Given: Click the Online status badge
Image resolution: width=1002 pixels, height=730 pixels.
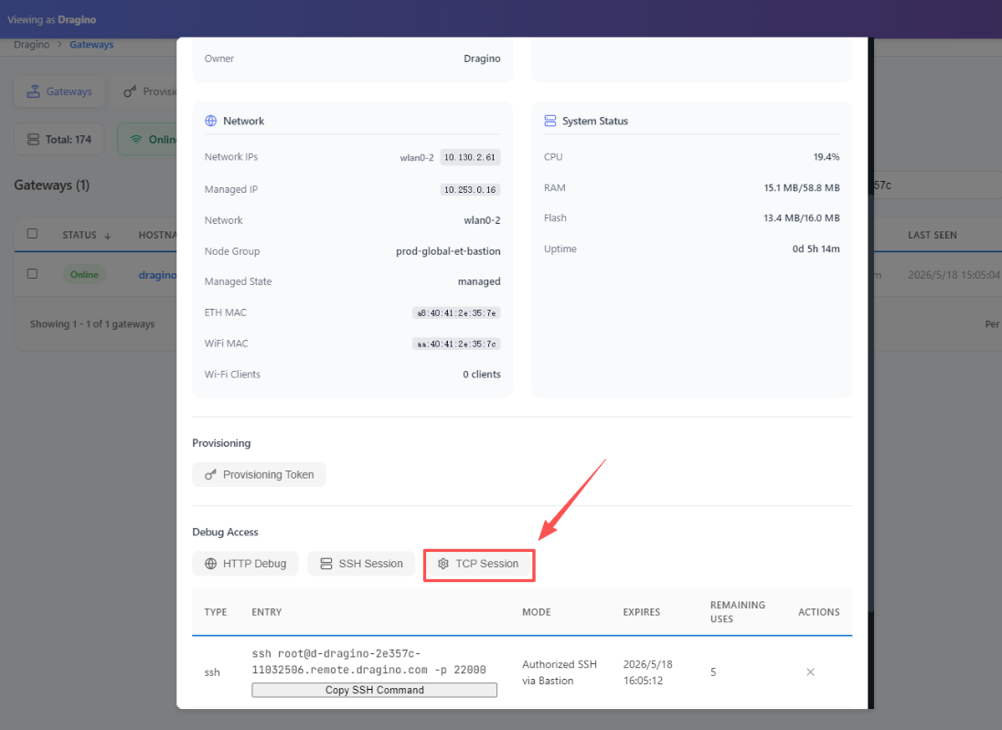Looking at the screenshot, I should tap(84, 275).
